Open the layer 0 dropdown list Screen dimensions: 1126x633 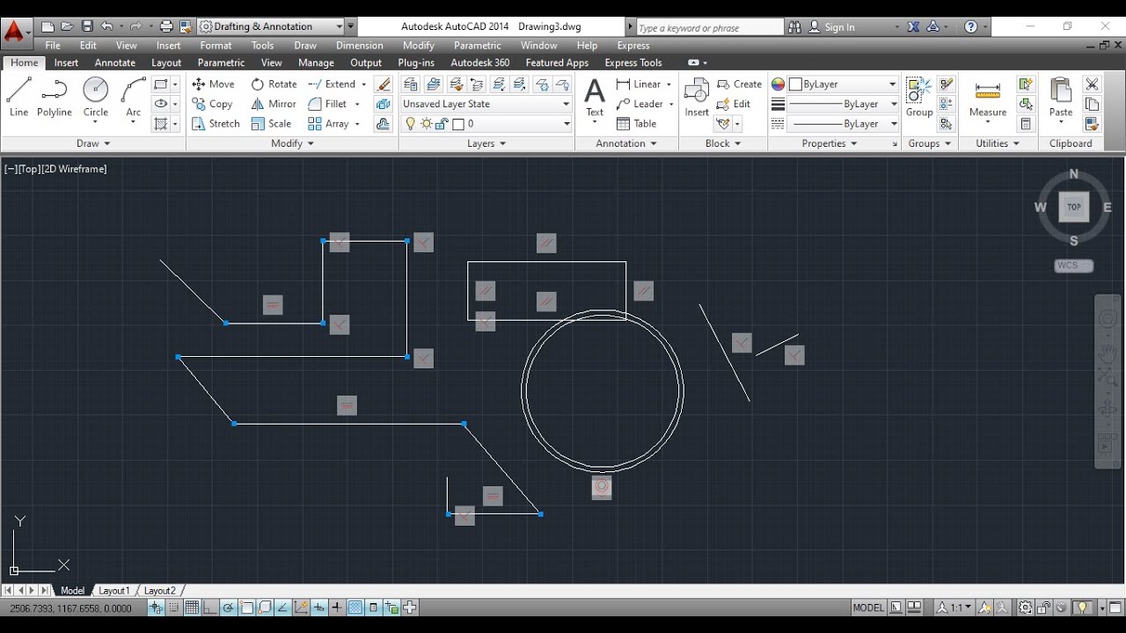(x=486, y=124)
